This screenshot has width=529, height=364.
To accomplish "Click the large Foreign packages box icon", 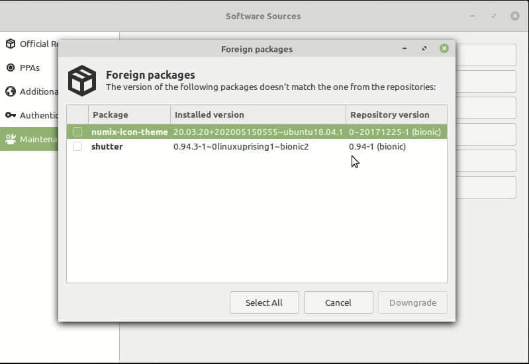I will coord(82,81).
